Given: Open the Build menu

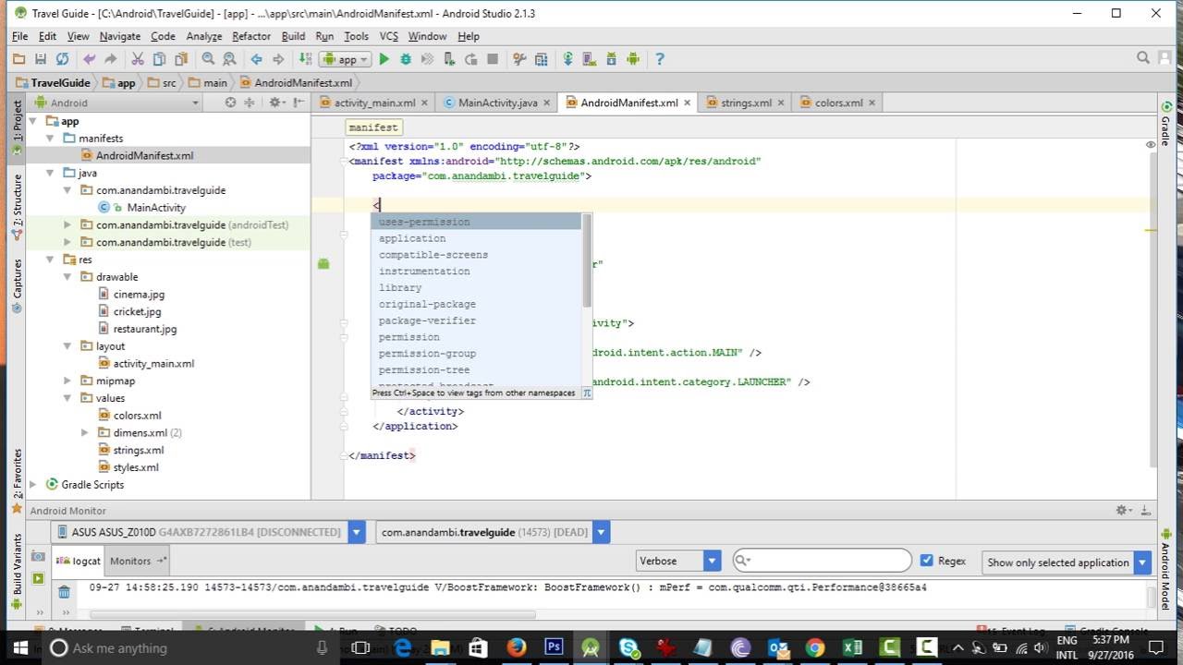Looking at the screenshot, I should click(293, 36).
